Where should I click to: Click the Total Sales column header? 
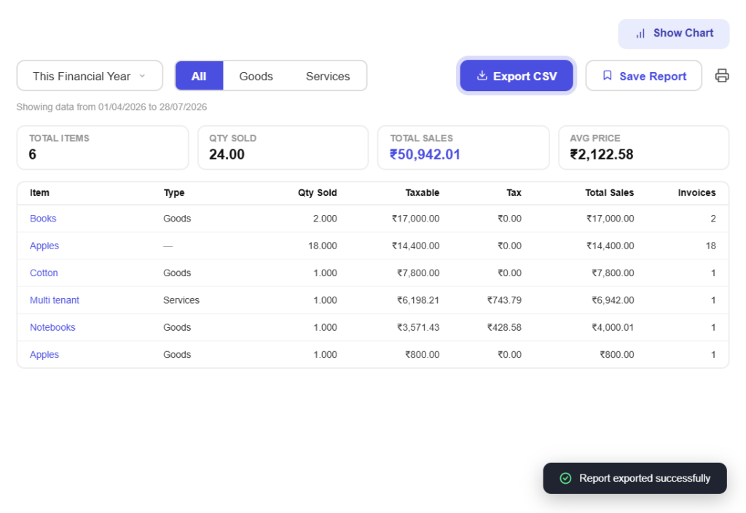[x=609, y=192]
